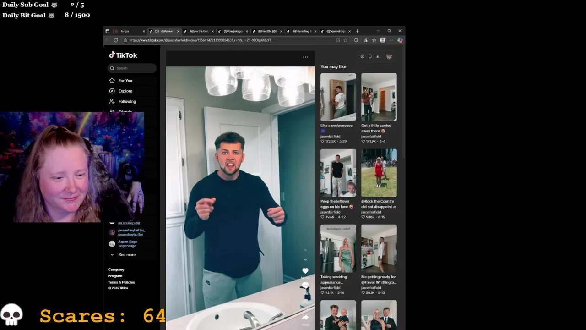Image resolution: width=586 pixels, height=330 pixels.
Task: Click the Explore compass icon
Action: [112, 91]
